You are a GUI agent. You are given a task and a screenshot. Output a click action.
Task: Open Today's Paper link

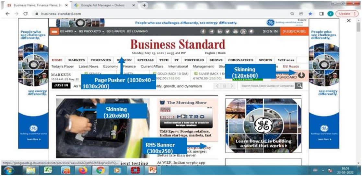click(63, 66)
